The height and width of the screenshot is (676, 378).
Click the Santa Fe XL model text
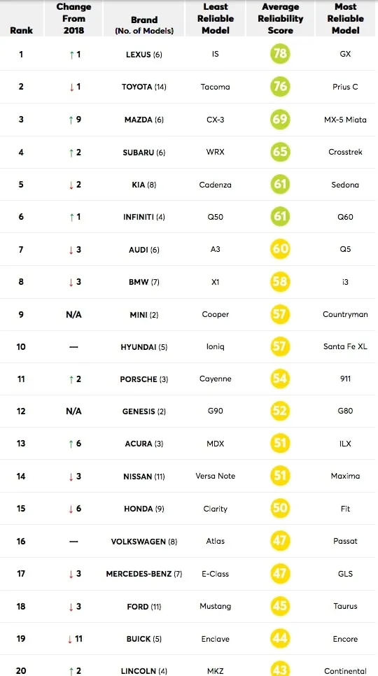pos(345,346)
